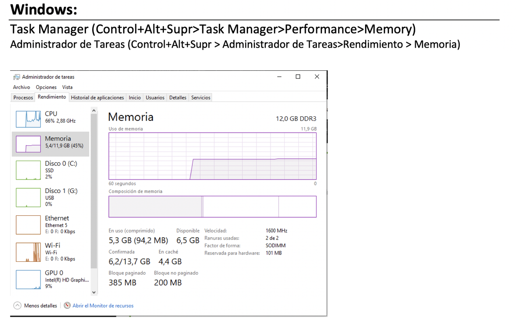This screenshot has width=517, height=322.
Task: Click the Composición de memoria bar
Action: pyautogui.click(x=212, y=206)
